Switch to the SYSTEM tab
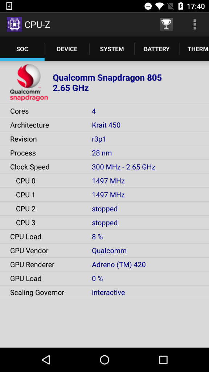209x372 pixels. tap(112, 49)
